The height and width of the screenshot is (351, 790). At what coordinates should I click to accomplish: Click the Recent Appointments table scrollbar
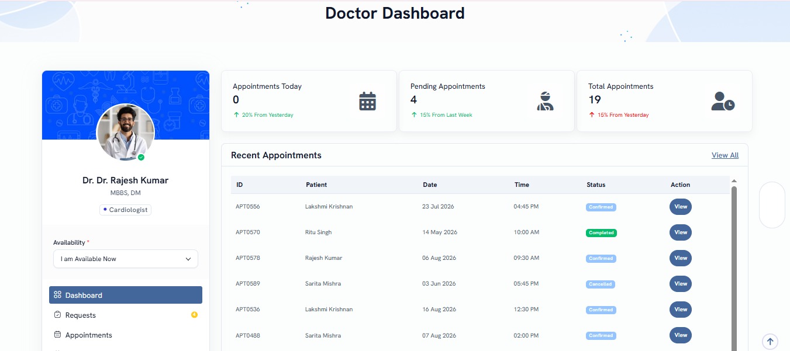point(734,269)
